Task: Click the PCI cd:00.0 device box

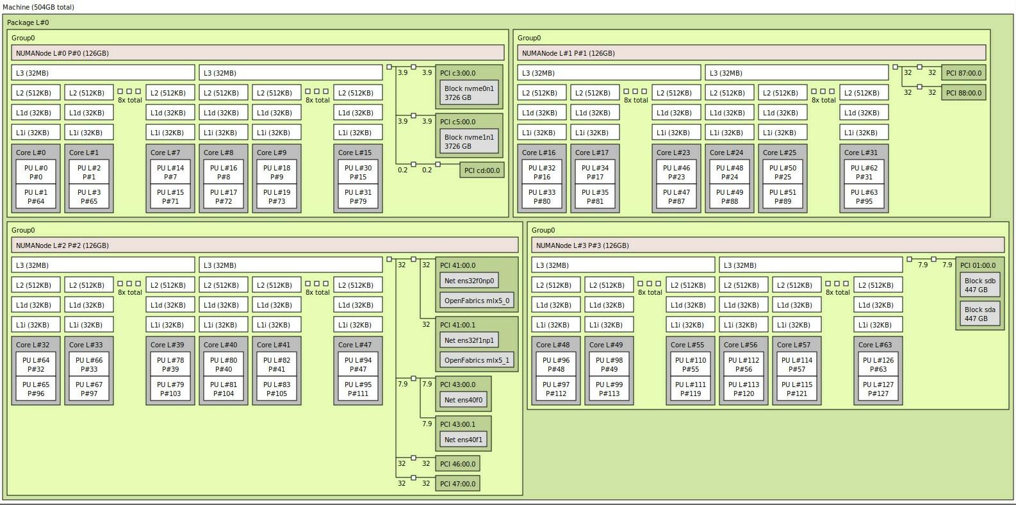Action: pyautogui.click(x=481, y=170)
